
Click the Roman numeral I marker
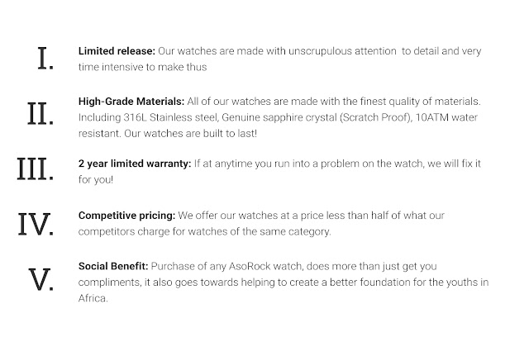pyautogui.click(x=45, y=59)
